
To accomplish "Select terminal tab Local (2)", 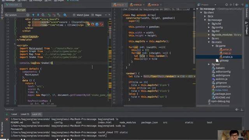I will (36, 114).
